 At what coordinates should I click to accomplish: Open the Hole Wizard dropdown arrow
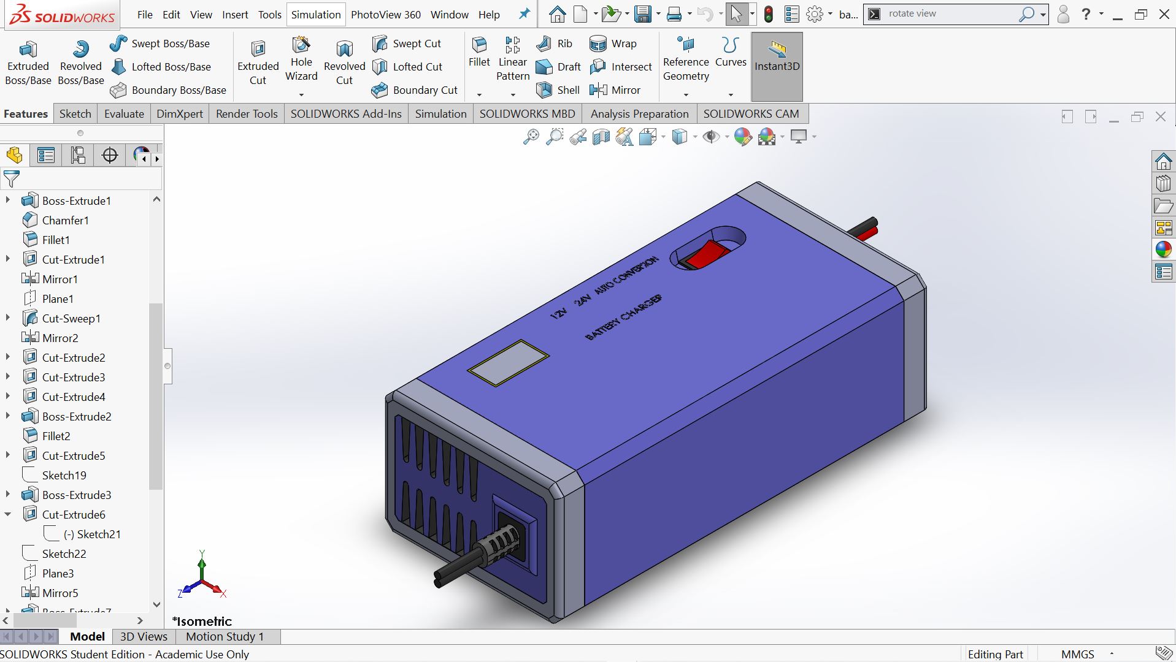(x=301, y=95)
